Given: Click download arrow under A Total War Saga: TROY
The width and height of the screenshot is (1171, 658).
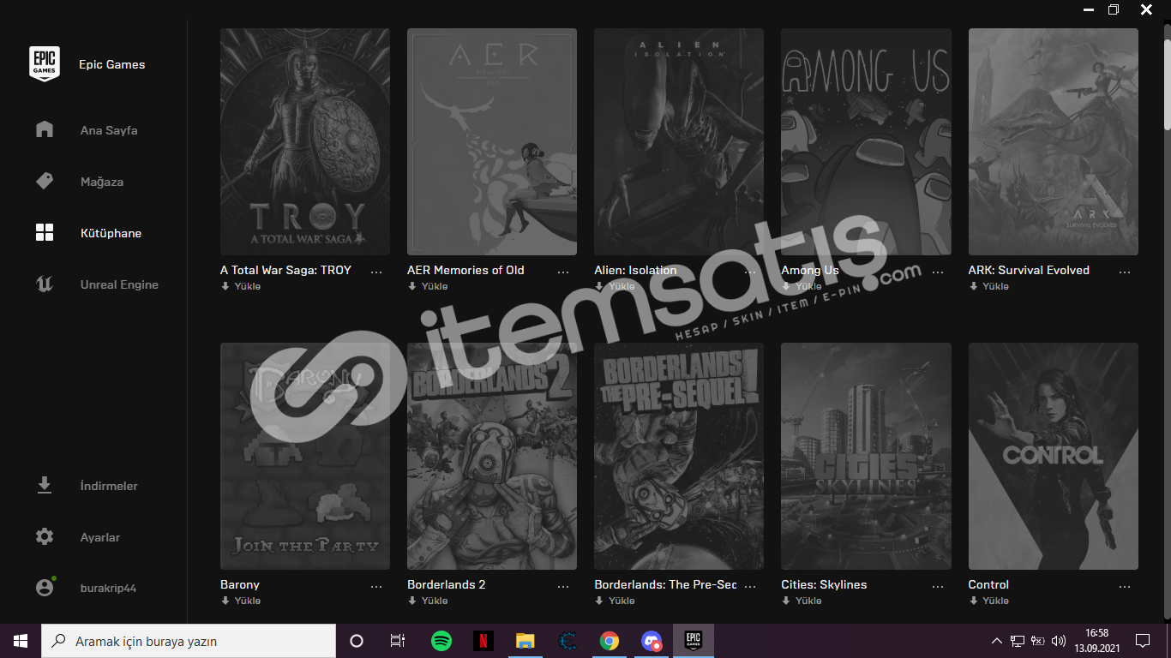Looking at the screenshot, I should [x=225, y=286].
